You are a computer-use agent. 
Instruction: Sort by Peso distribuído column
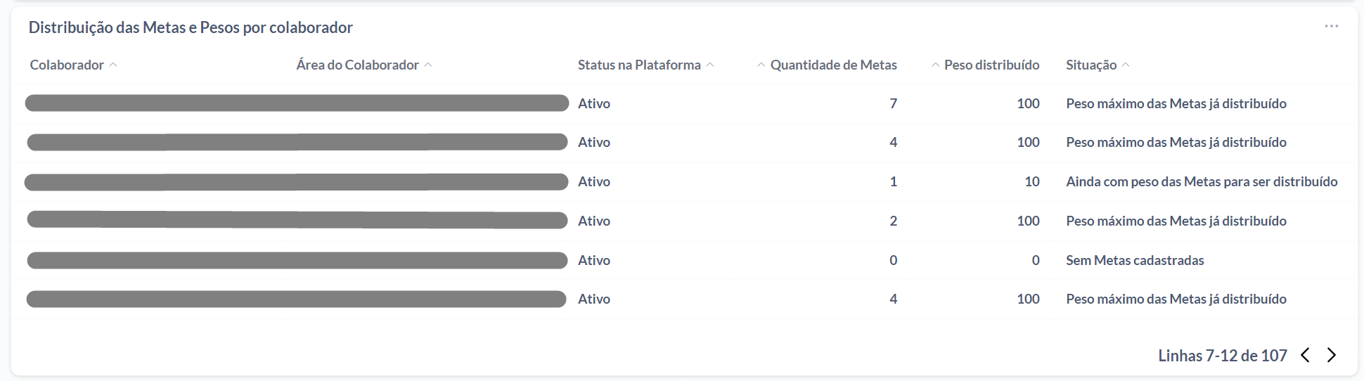pyautogui.click(x=991, y=65)
